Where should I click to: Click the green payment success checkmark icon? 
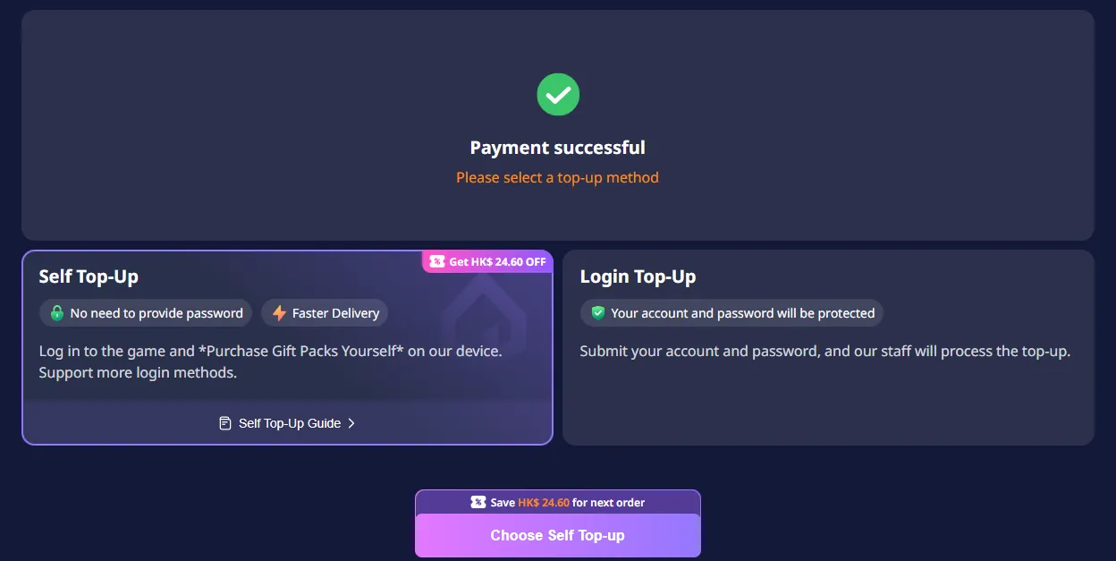point(558,94)
